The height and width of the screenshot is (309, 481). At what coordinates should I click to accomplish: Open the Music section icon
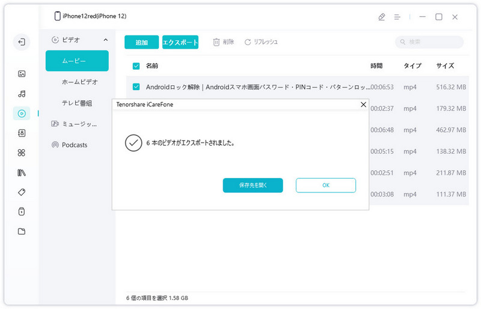tap(22, 94)
